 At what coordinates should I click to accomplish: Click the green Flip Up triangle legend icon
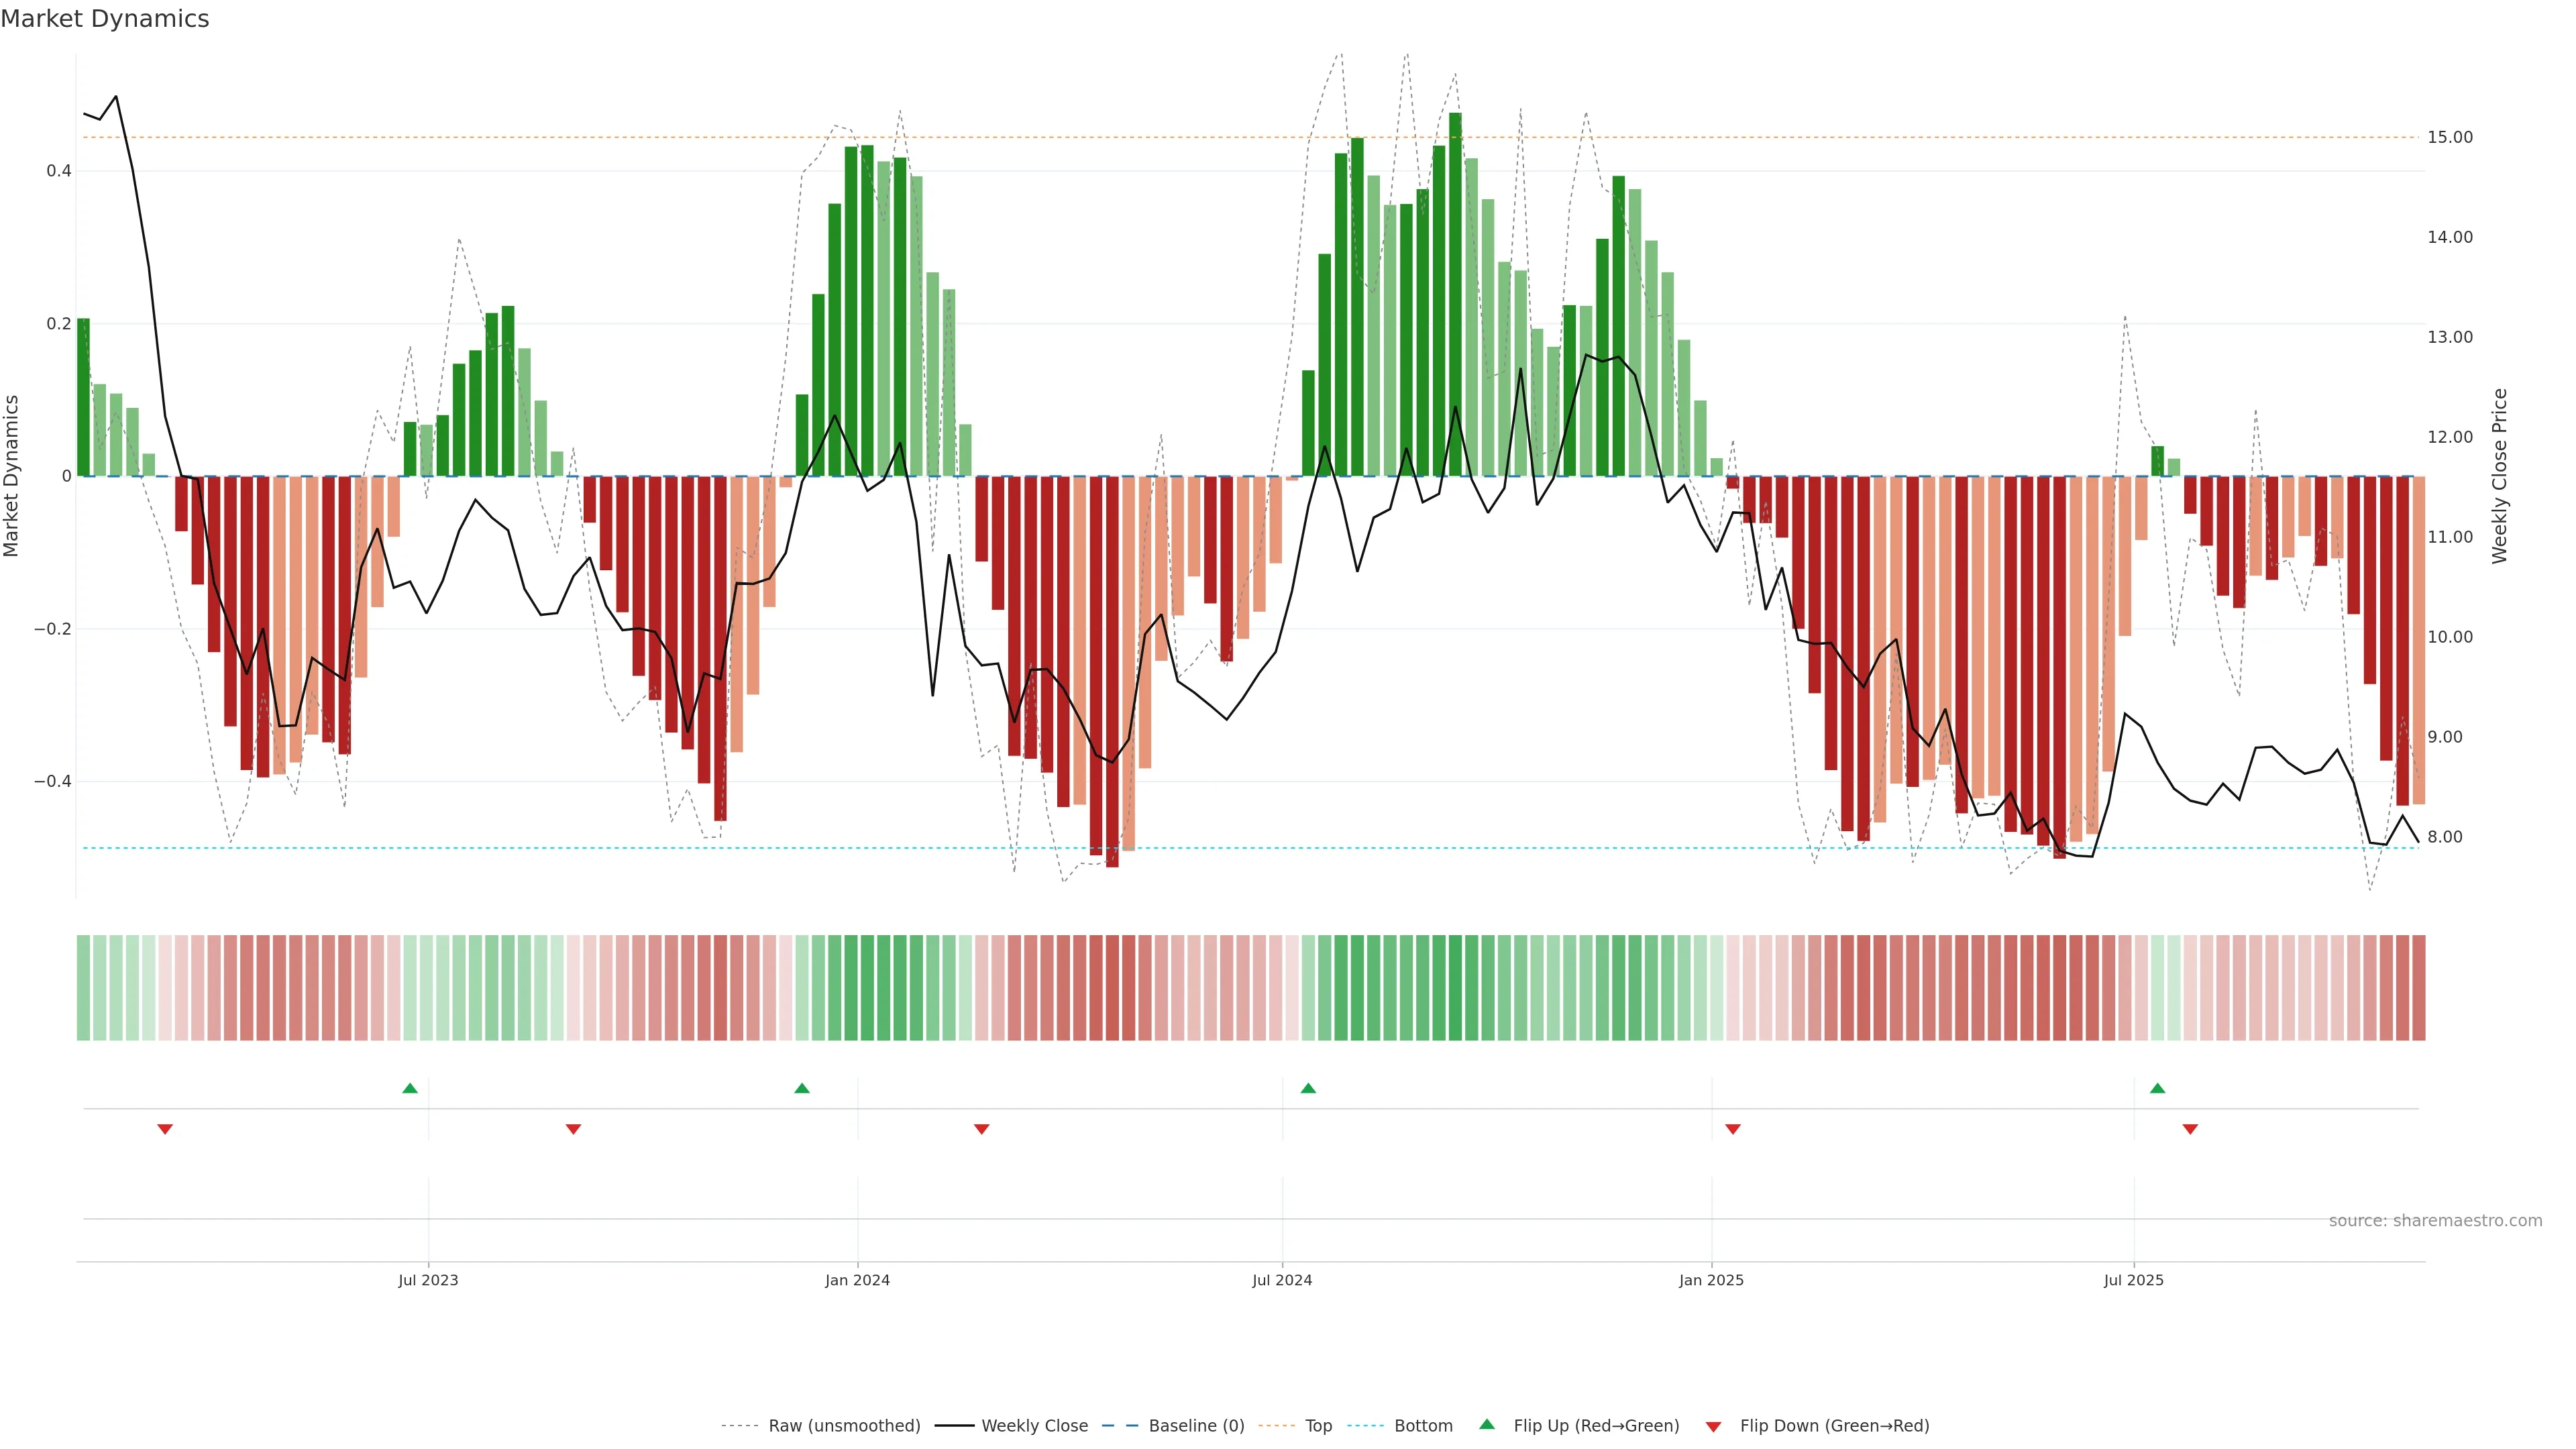[x=1487, y=1424]
